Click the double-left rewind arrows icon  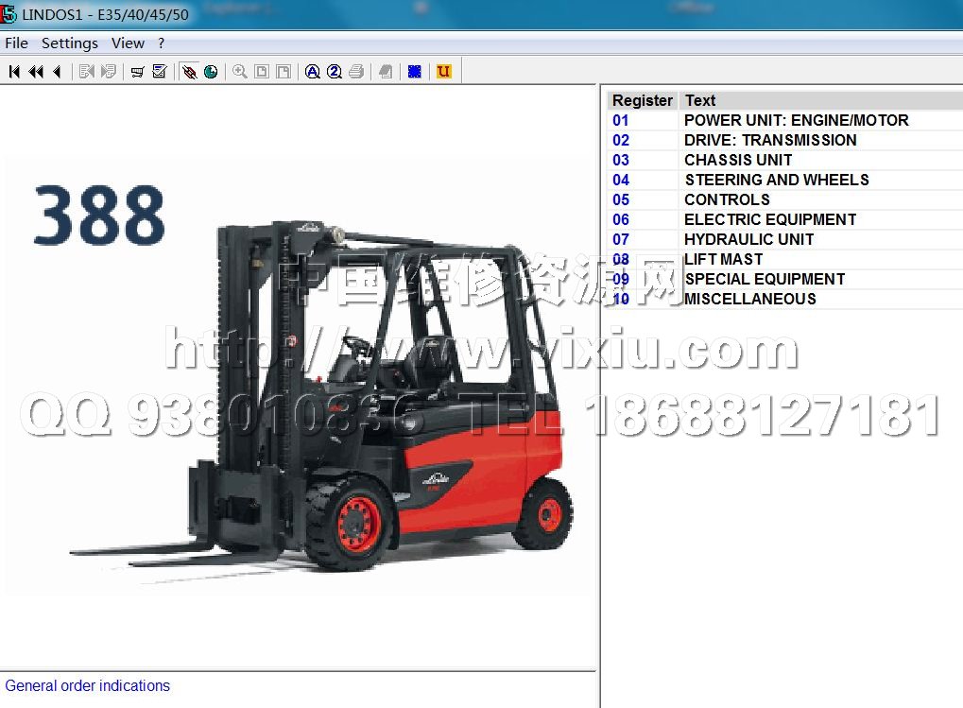click(36, 72)
